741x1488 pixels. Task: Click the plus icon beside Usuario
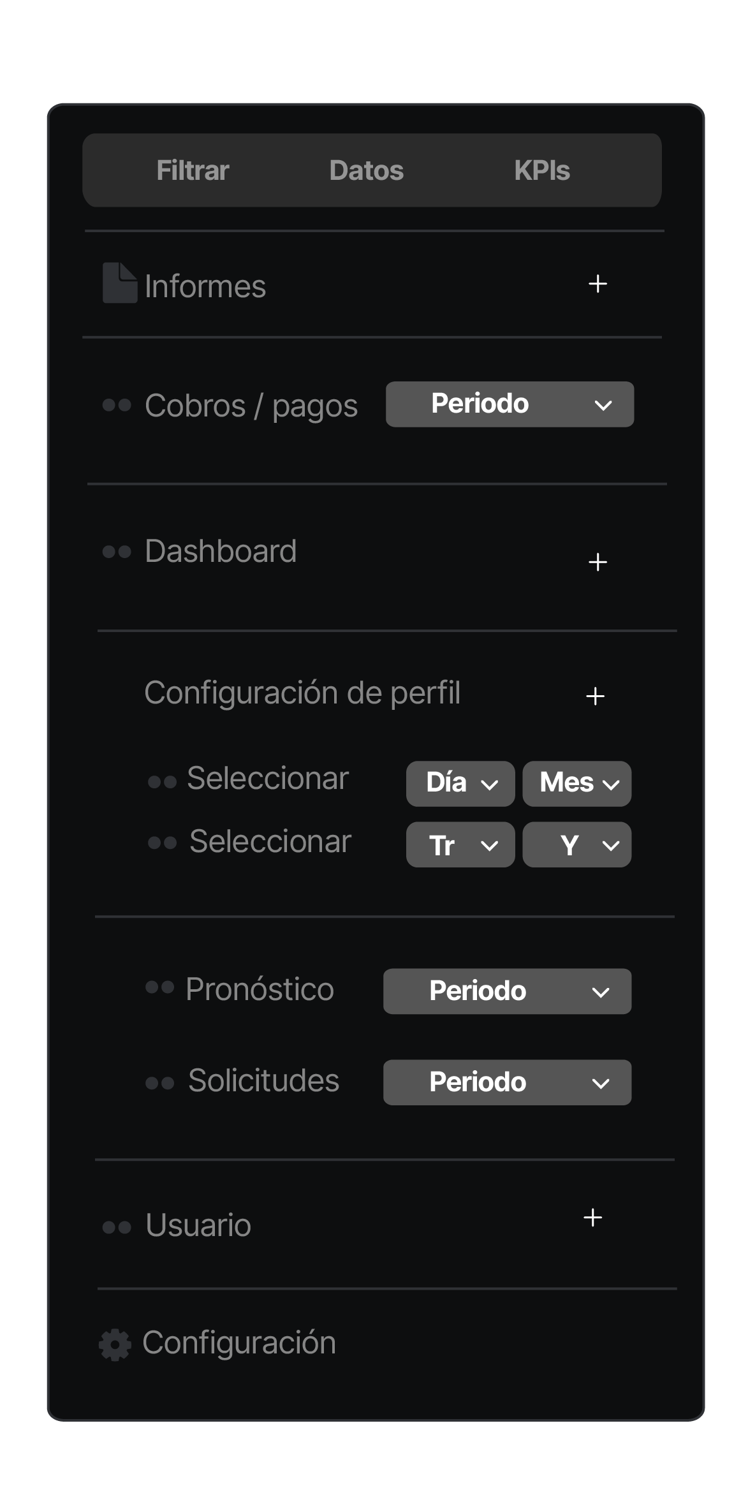(x=592, y=1218)
